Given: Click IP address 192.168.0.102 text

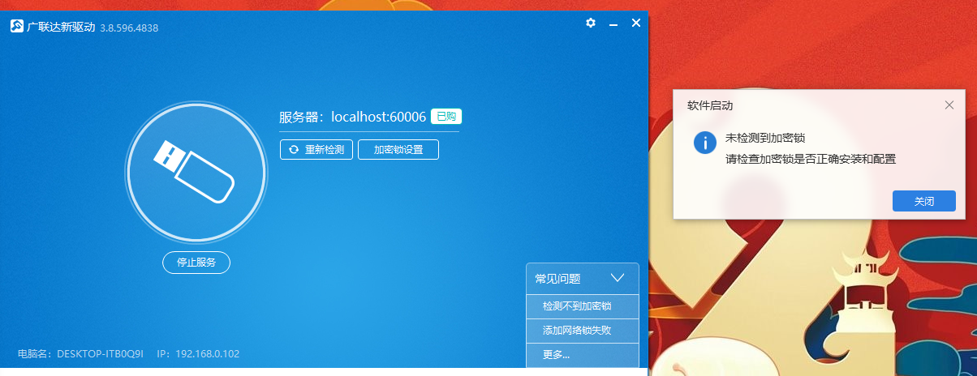Looking at the screenshot, I should pyautogui.click(x=207, y=354).
